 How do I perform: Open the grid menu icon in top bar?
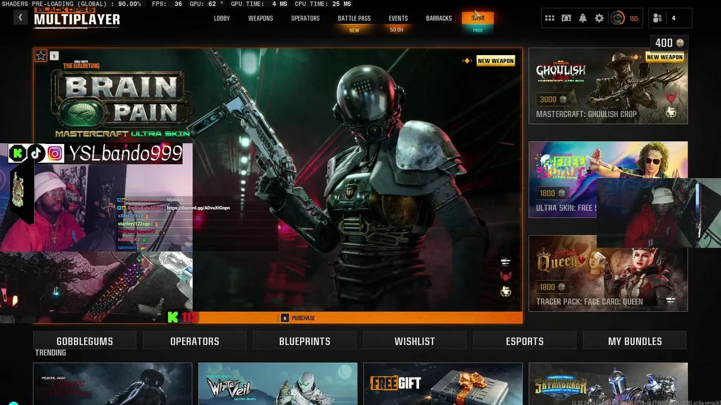[550, 18]
